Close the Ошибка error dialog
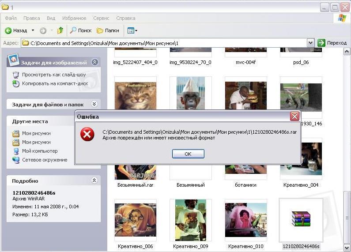 [x=294, y=117]
